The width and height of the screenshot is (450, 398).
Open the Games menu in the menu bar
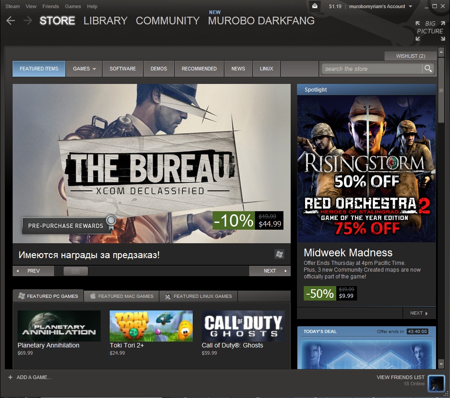(x=73, y=6)
